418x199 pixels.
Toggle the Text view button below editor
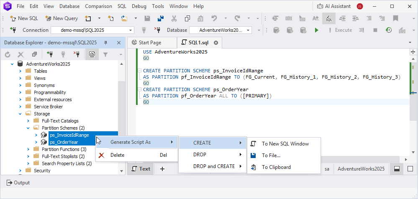[141, 169]
